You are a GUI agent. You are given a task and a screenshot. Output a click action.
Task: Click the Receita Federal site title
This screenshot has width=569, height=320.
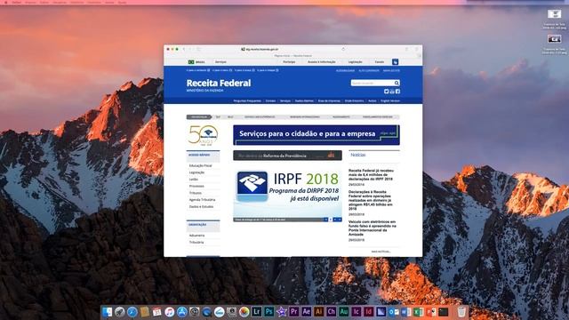[x=219, y=83]
